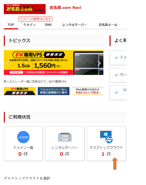Viewport: 146px width, 185px height.
Task: Click the デスクトップクラウド label text
Action: pyautogui.click(x=106, y=148)
